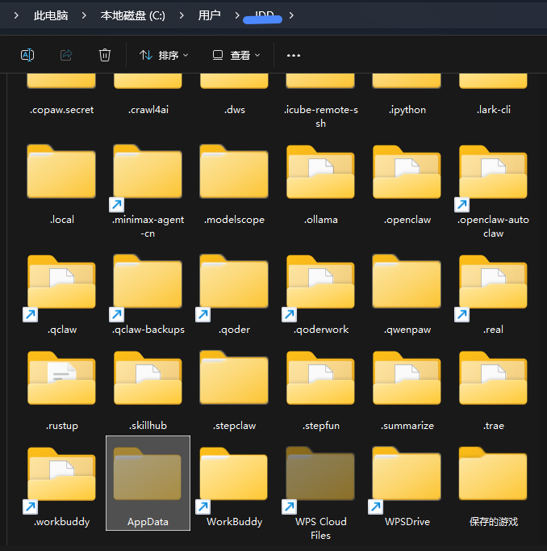Select the .openclaw-autoclaw folder icon
The height and width of the screenshot is (551, 547).
click(x=493, y=171)
